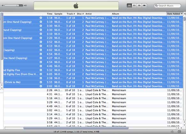Switch to grid view
186x134 pixels.
click(139, 5)
